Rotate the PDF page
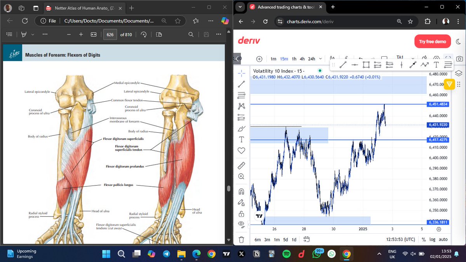Screen dimensions: 466x262 click(x=144, y=35)
